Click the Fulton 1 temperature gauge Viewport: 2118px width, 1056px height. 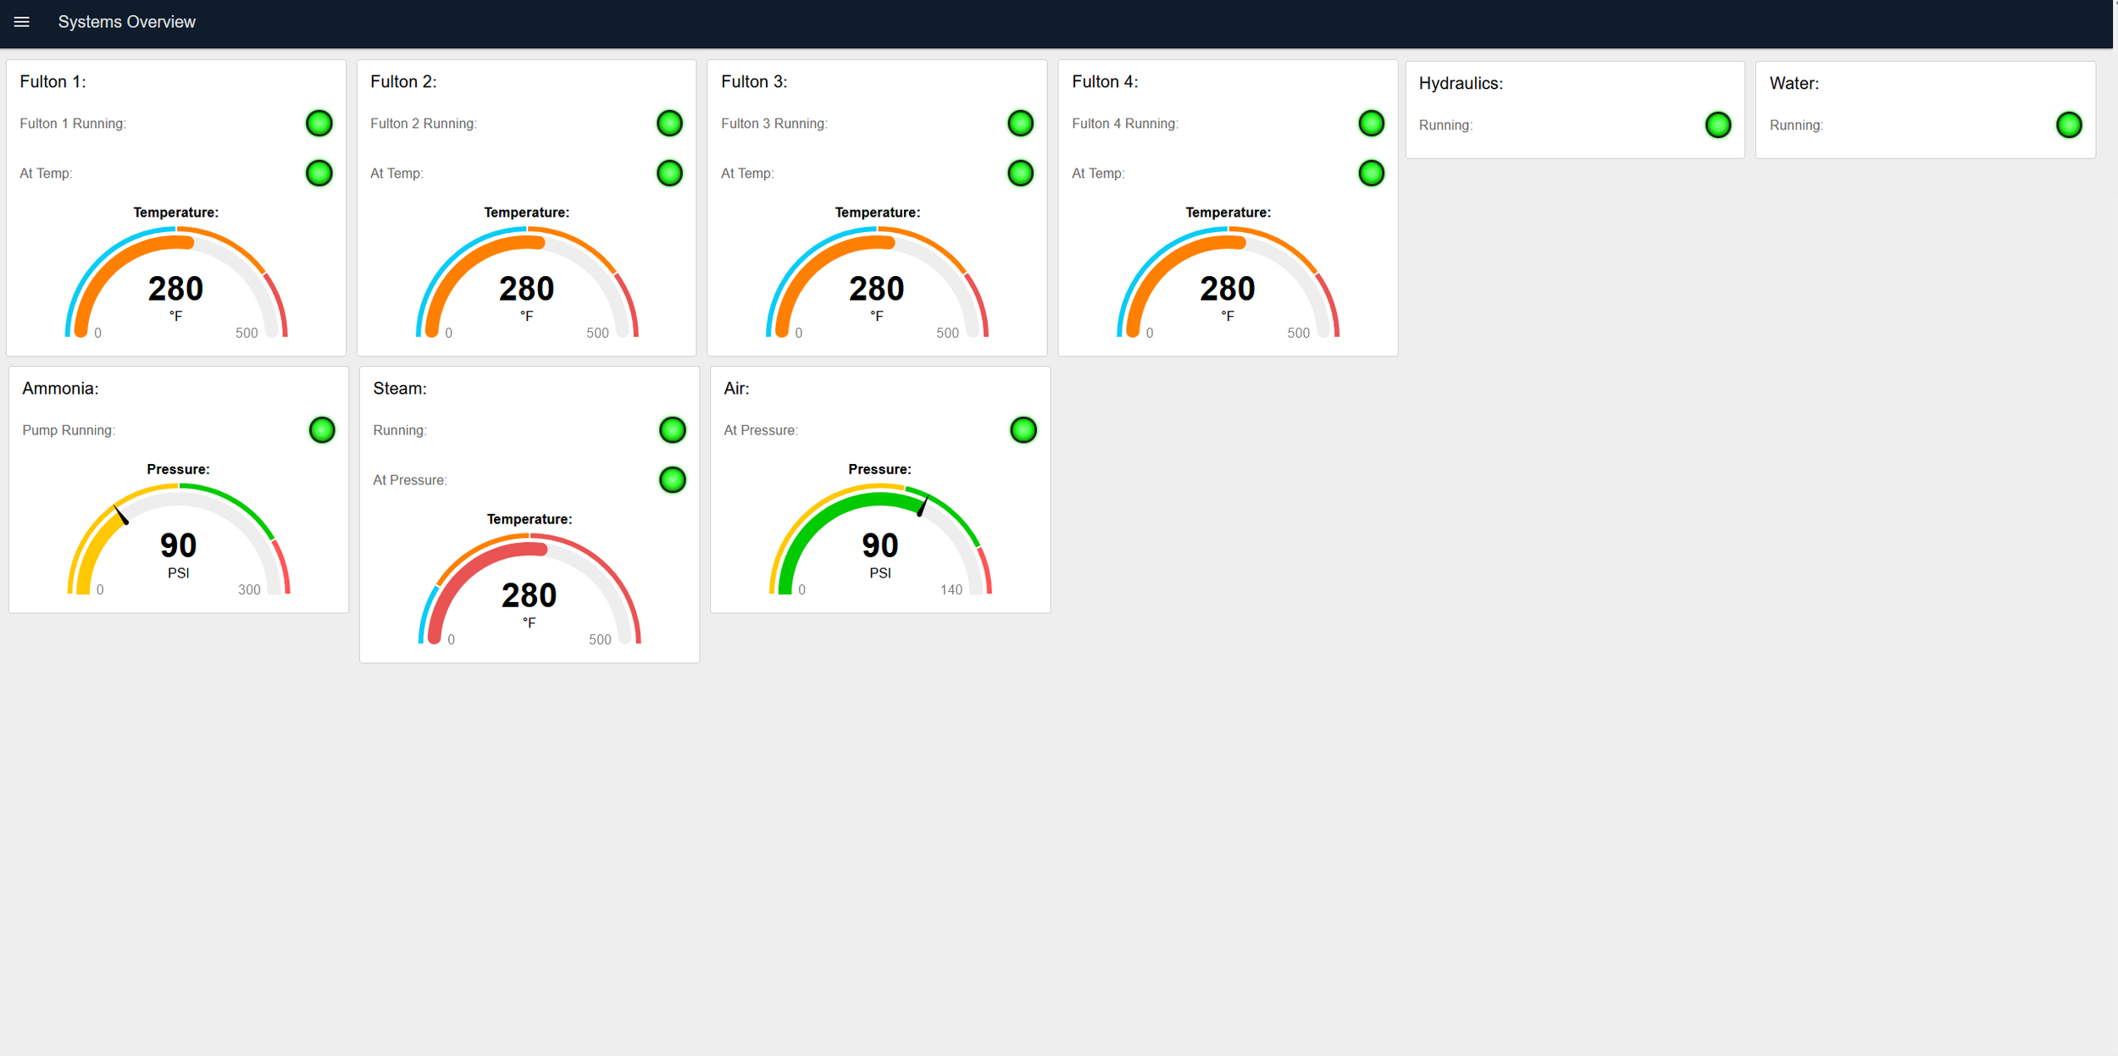pos(176,283)
